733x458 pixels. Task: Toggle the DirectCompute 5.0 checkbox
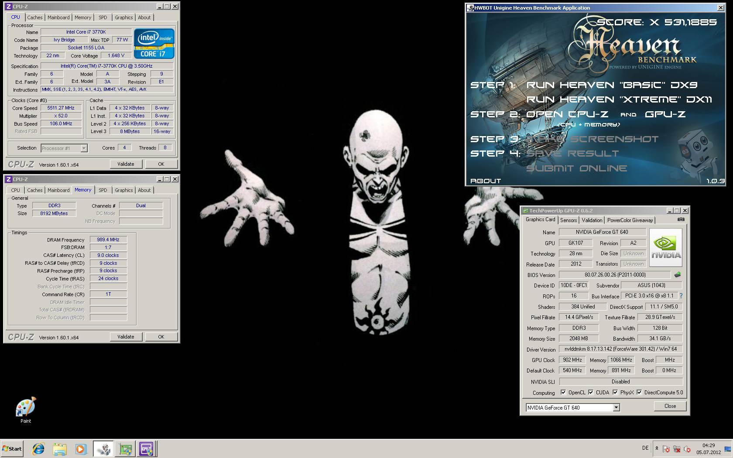(639, 393)
